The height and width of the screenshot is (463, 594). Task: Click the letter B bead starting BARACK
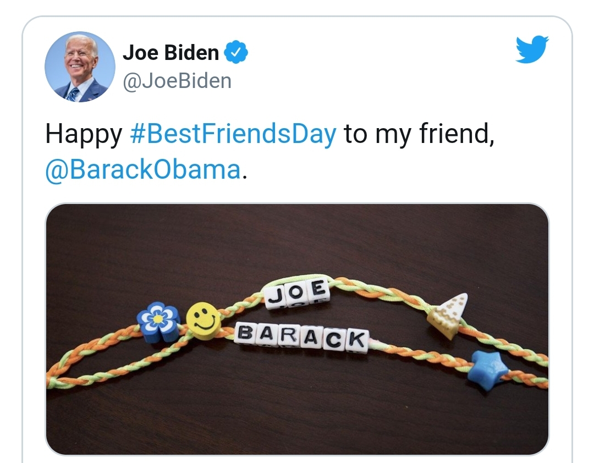(x=245, y=333)
